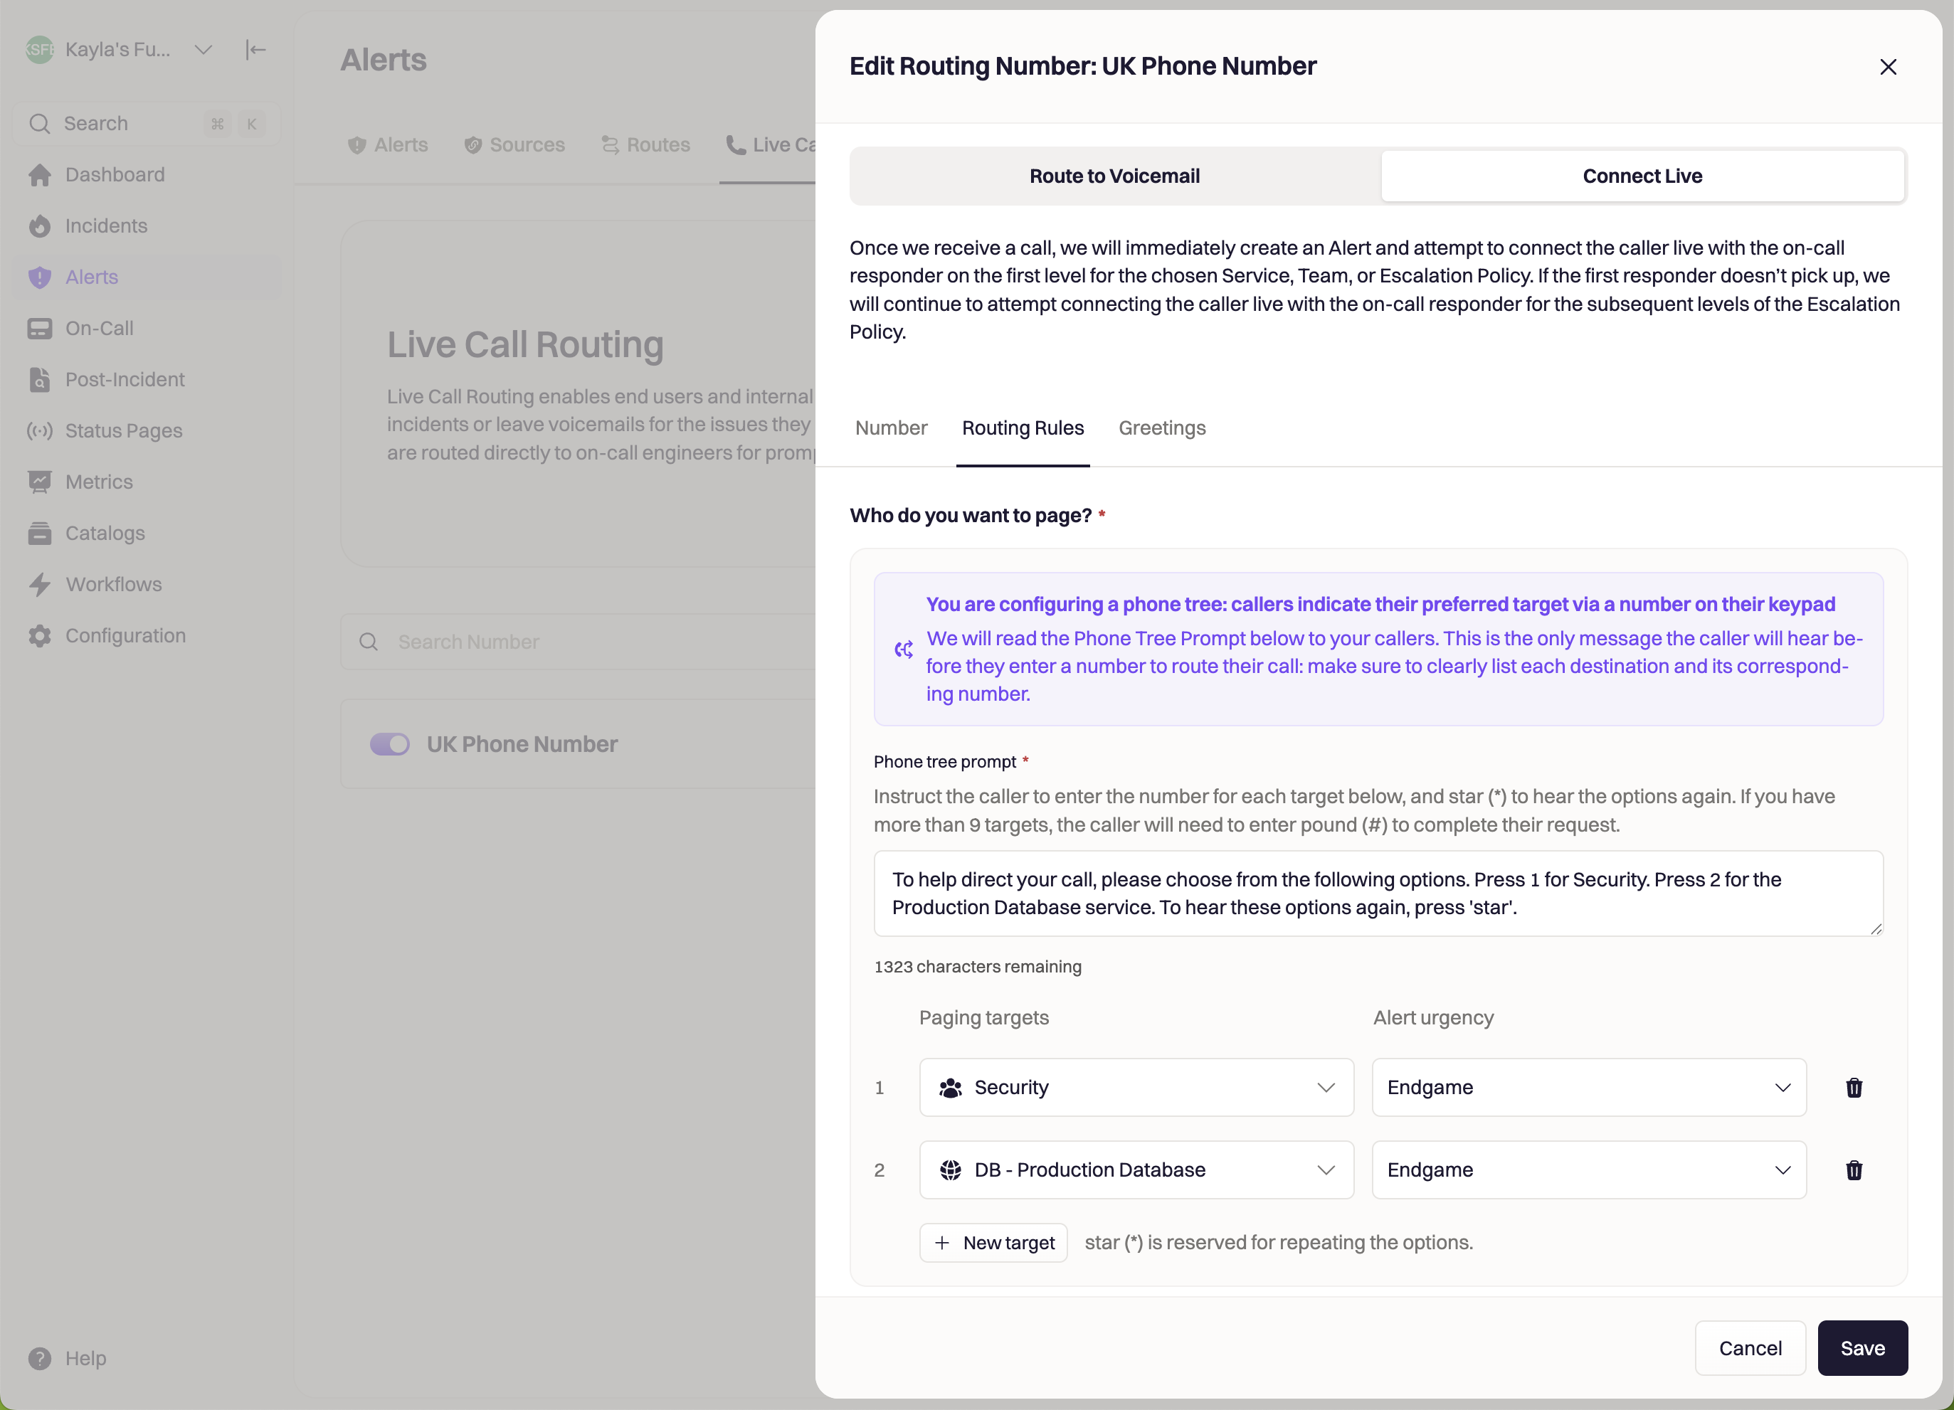The height and width of the screenshot is (1410, 1954).
Task: Switch to the Greetings tab
Action: tap(1161, 428)
